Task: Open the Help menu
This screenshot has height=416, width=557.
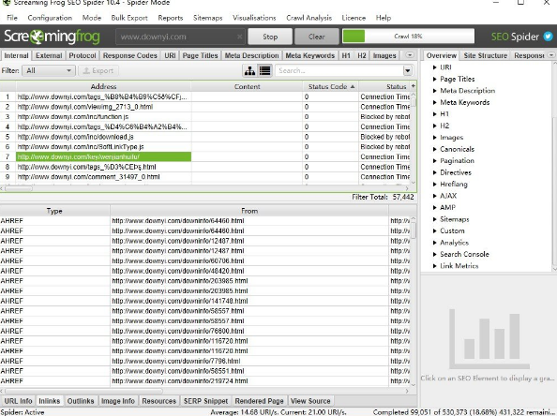Action: tap(384, 18)
